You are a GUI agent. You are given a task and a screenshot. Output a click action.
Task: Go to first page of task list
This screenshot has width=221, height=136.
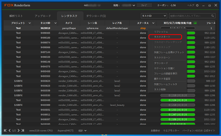click(5, 131)
